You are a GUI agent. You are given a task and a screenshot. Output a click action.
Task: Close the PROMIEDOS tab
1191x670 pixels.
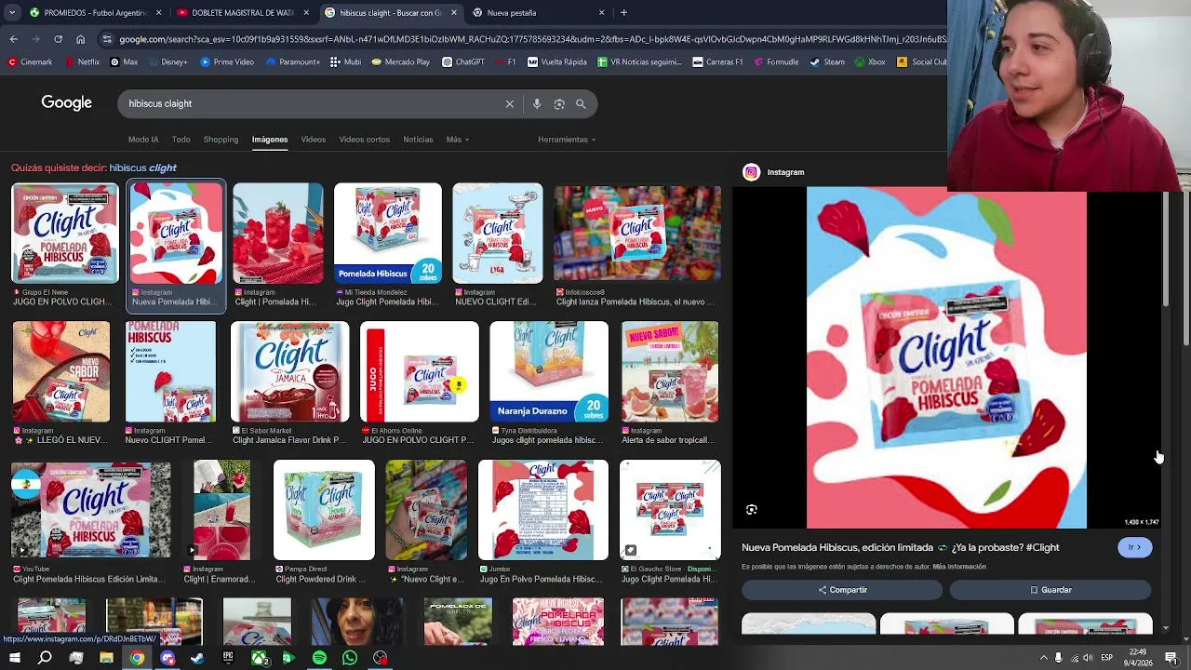[x=159, y=13]
